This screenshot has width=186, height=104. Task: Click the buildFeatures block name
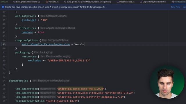(x=26, y=28)
